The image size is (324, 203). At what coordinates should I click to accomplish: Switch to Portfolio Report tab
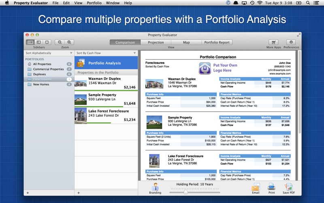(x=217, y=42)
